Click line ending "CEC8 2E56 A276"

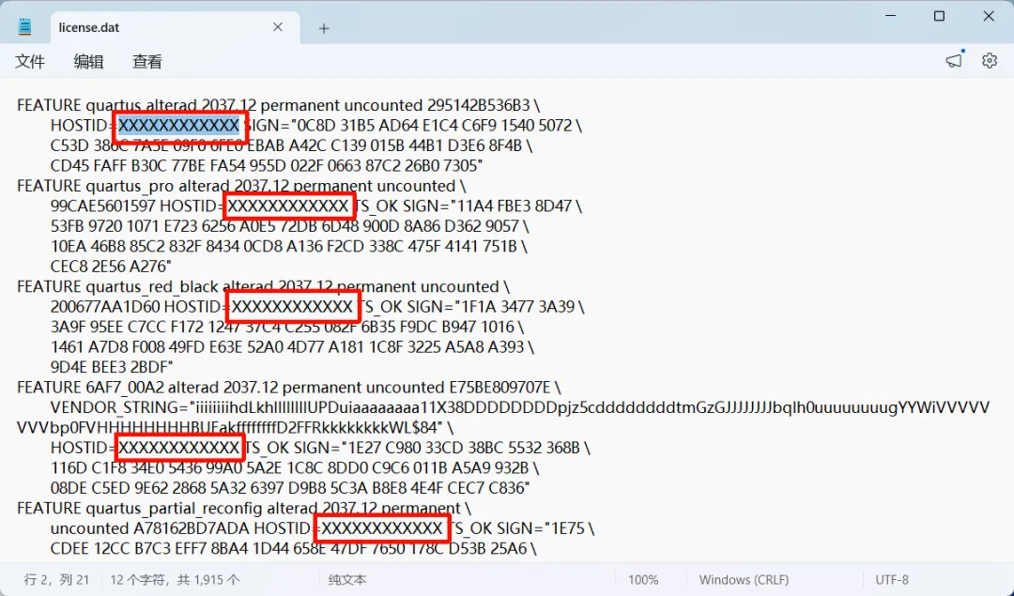(111, 267)
